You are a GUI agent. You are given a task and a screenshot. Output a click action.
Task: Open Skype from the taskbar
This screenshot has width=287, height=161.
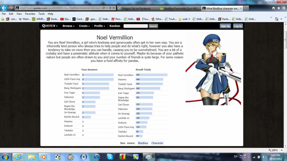[x=110, y=157]
